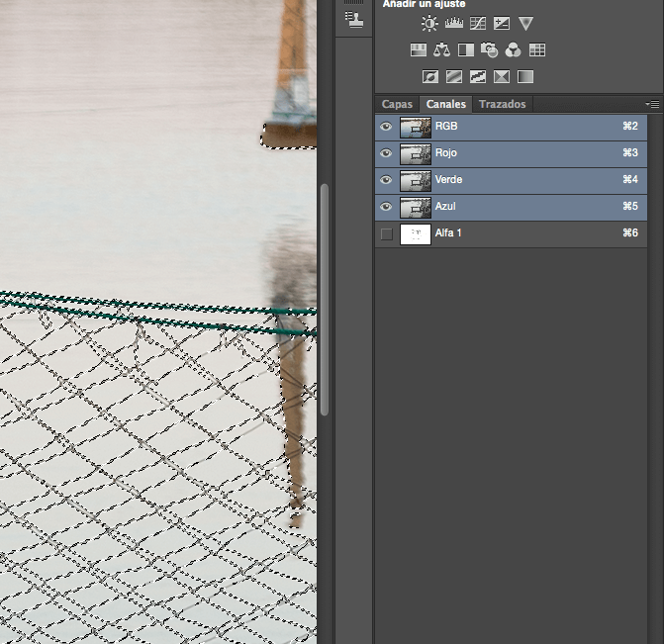This screenshot has width=664, height=644.
Task: Add a Selective Color adjustment
Action: pyautogui.click(x=502, y=76)
